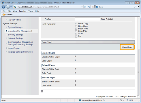Viewport: 141px width, 103px height.
Task: Click the Bing search magnifier icon
Action: [x=135, y=7]
